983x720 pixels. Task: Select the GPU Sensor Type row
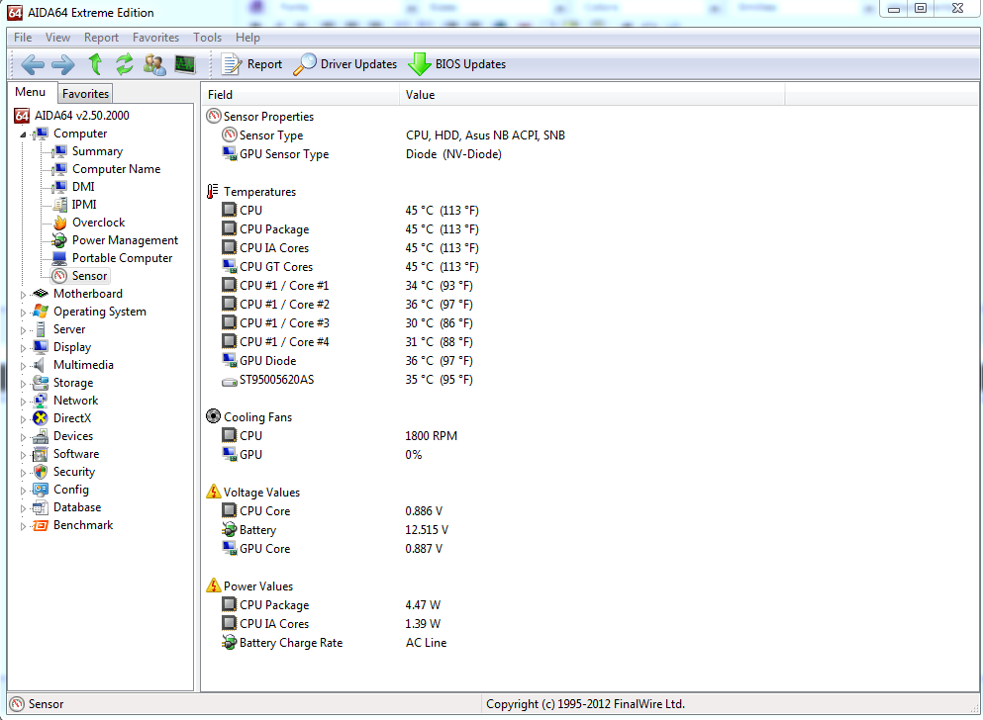click(361, 154)
